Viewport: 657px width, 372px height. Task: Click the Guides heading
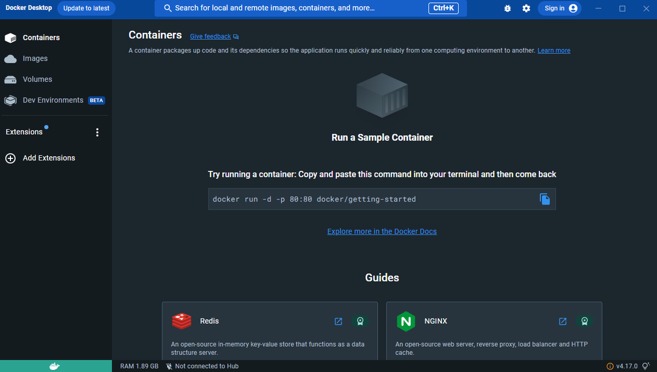click(382, 278)
